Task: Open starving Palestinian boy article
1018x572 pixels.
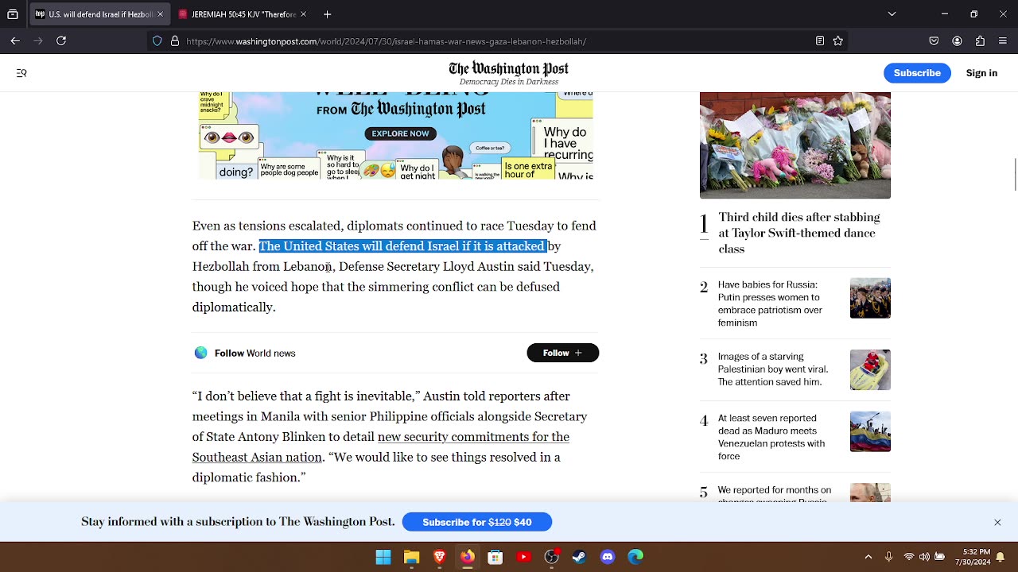Action: [x=773, y=369]
